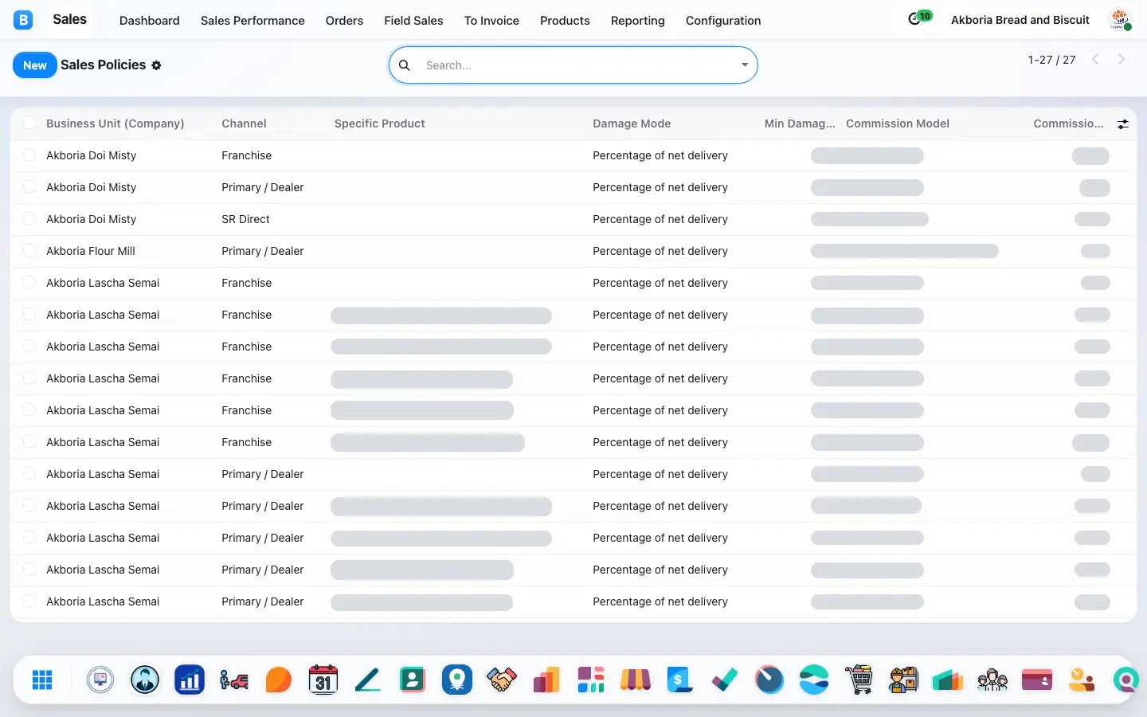Image resolution: width=1147 pixels, height=717 pixels.
Task: Check the Akboria Flour Mill row checkbox
Action: [29, 250]
